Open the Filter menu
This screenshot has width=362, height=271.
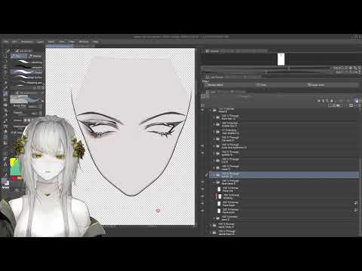pyautogui.click(x=72, y=41)
